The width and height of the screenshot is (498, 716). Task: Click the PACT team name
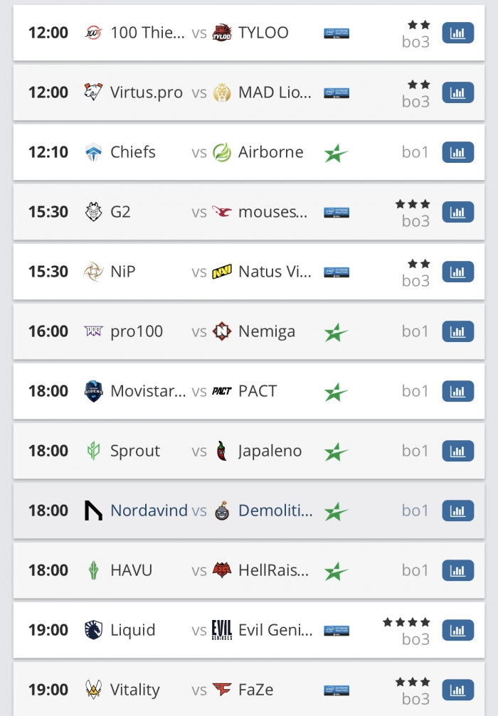[x=258, y=391]
